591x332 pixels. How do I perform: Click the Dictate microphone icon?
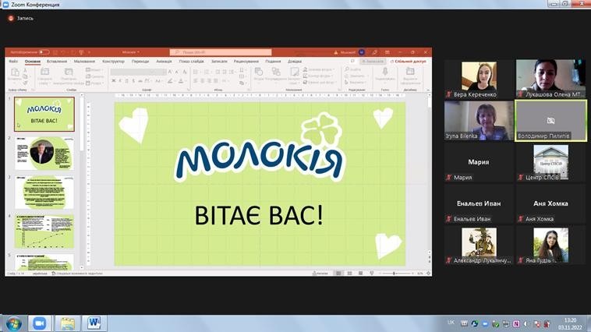click(385, 72)
